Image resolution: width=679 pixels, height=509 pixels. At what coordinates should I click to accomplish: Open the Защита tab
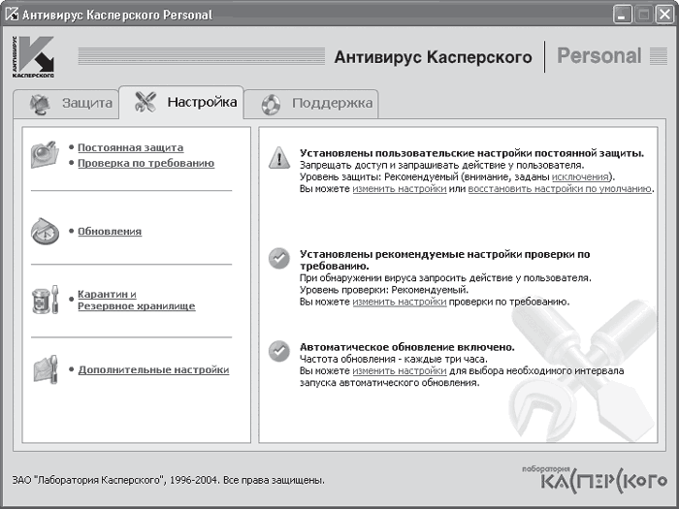tap(66, 103)
